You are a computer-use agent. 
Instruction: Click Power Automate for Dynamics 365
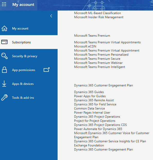point(98,129)
